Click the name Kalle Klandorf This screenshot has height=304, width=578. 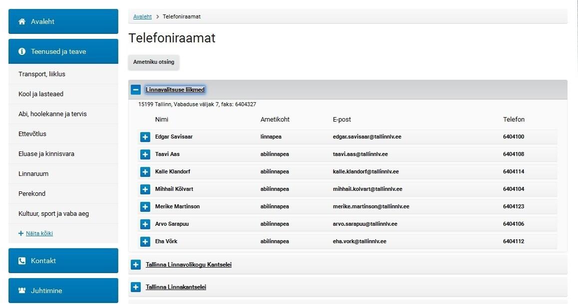(173, 171)
